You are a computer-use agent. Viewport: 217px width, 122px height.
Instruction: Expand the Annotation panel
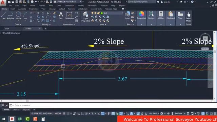coord(69,24)
